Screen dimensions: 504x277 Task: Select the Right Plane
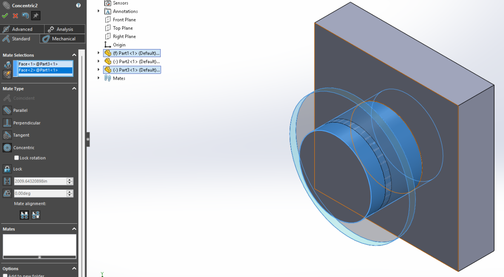pos(120,36)
